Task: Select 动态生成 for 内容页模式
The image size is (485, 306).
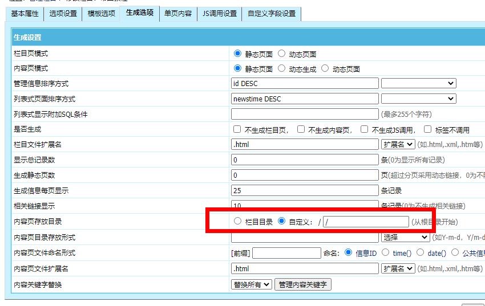Action: point(282,68)
